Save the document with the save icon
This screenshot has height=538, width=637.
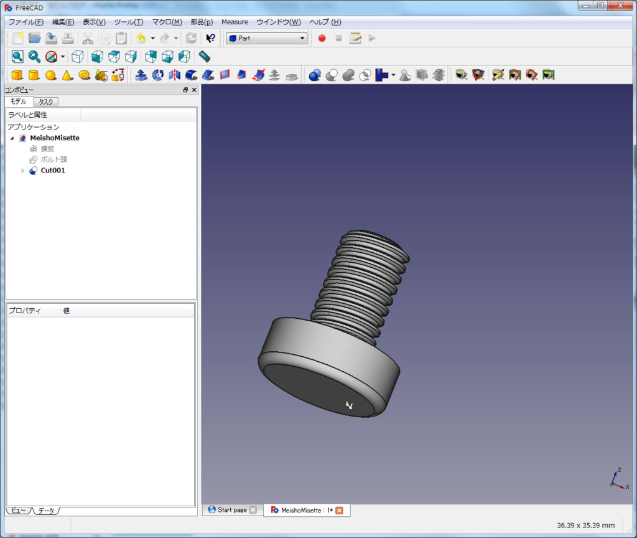[x=51, y=38]
